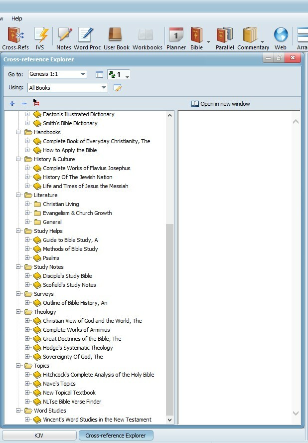Click the Christian Living folder icon

tap(37, 204)
